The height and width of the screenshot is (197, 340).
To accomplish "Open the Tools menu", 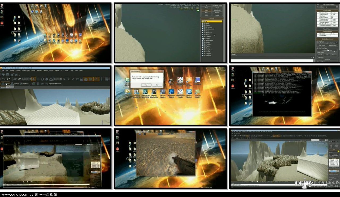I will [71, 71].
